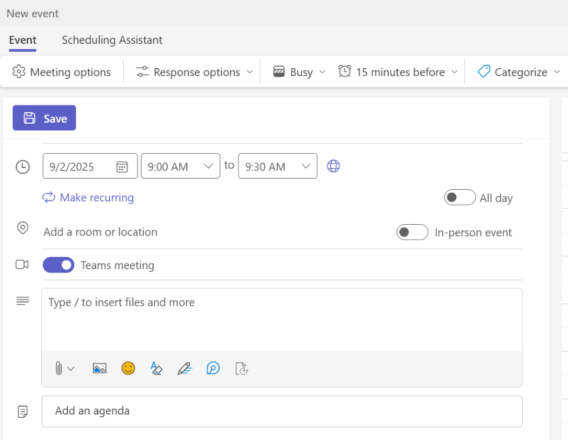The height and width of the screenshot is (440, 568).
Task: Click the Save button
Action: (44, 118)
